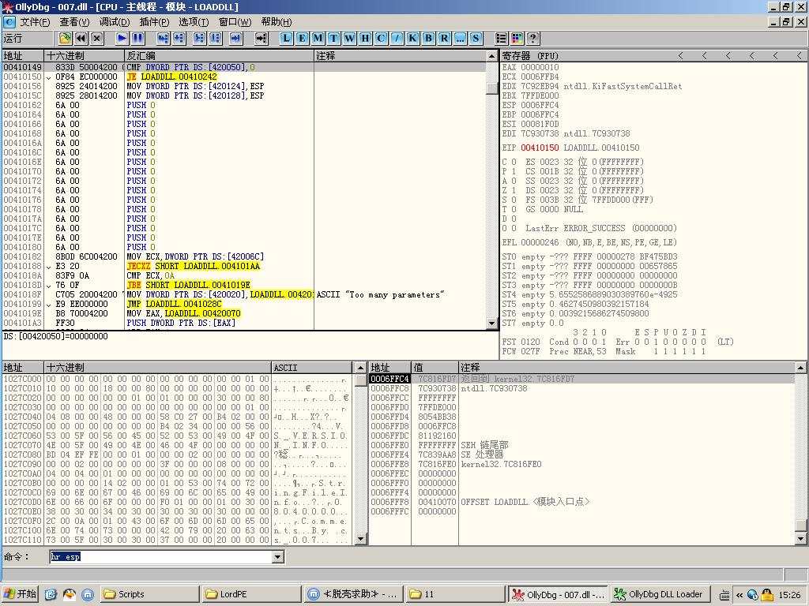Select the JE LOADDLL.00410242 instruction row
The width and height of the screenshot is (809, 606).
coord(244,77)
